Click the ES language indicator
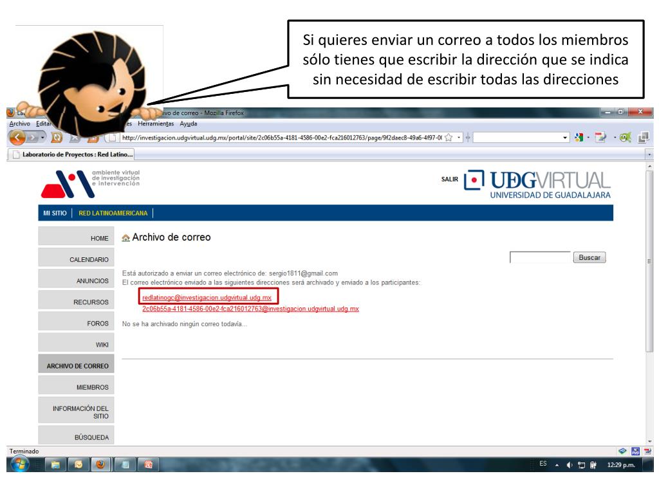The height and width of the screenshot is (494, 659). pos(543,464)
